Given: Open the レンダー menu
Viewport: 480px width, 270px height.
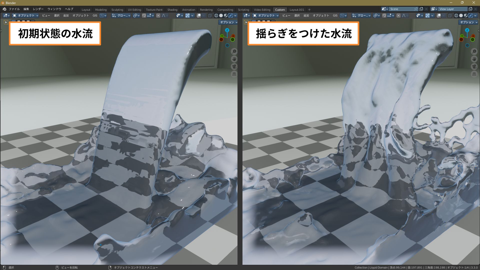Looking at the screenshot, I should click(x=38, y=9).
